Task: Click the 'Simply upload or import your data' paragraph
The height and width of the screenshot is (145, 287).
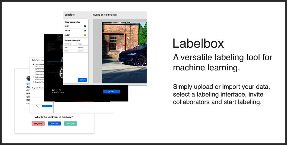Action: point(222,94)
